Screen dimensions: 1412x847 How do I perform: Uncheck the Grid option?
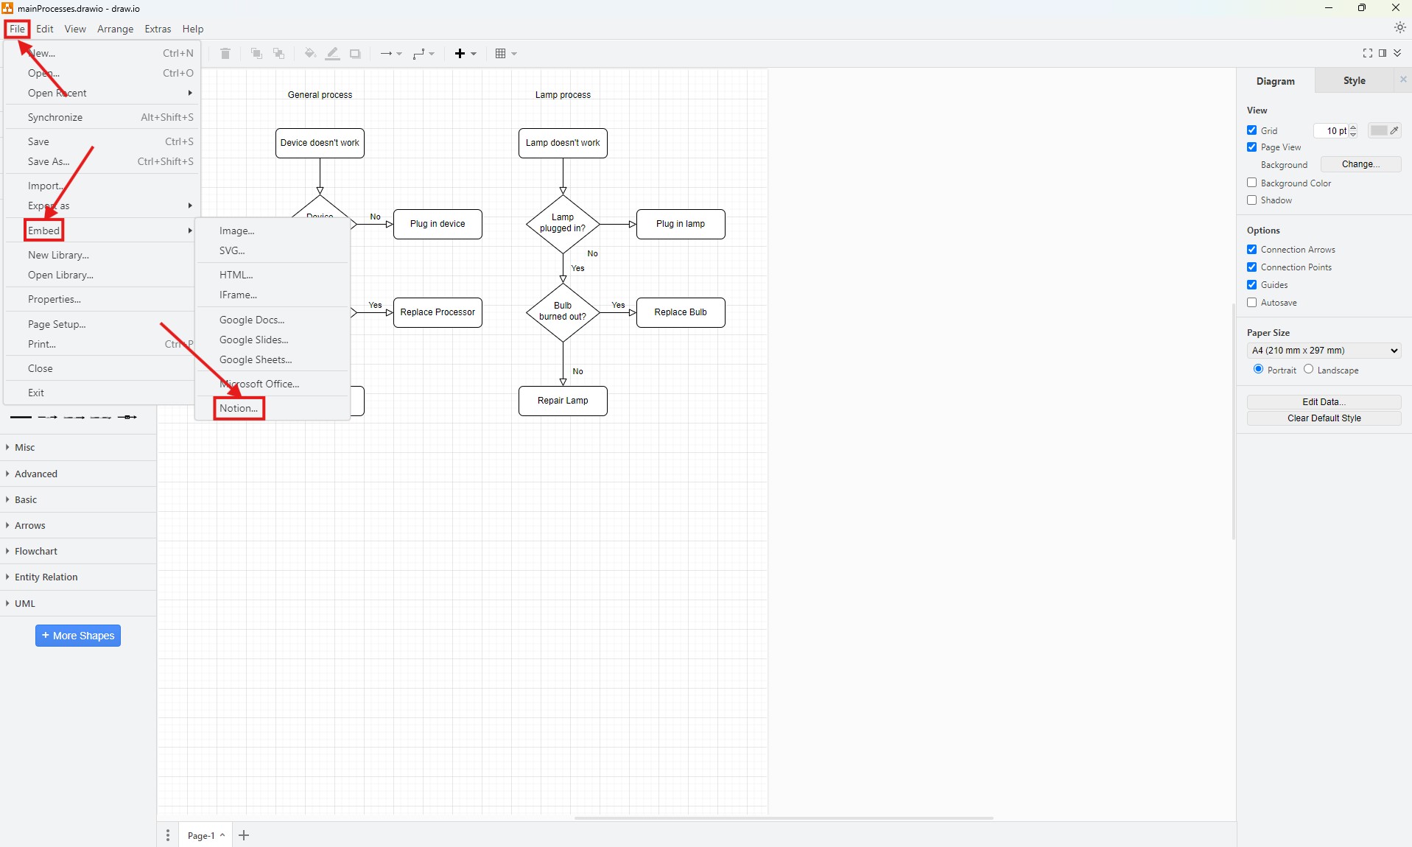click(1252, 130)
